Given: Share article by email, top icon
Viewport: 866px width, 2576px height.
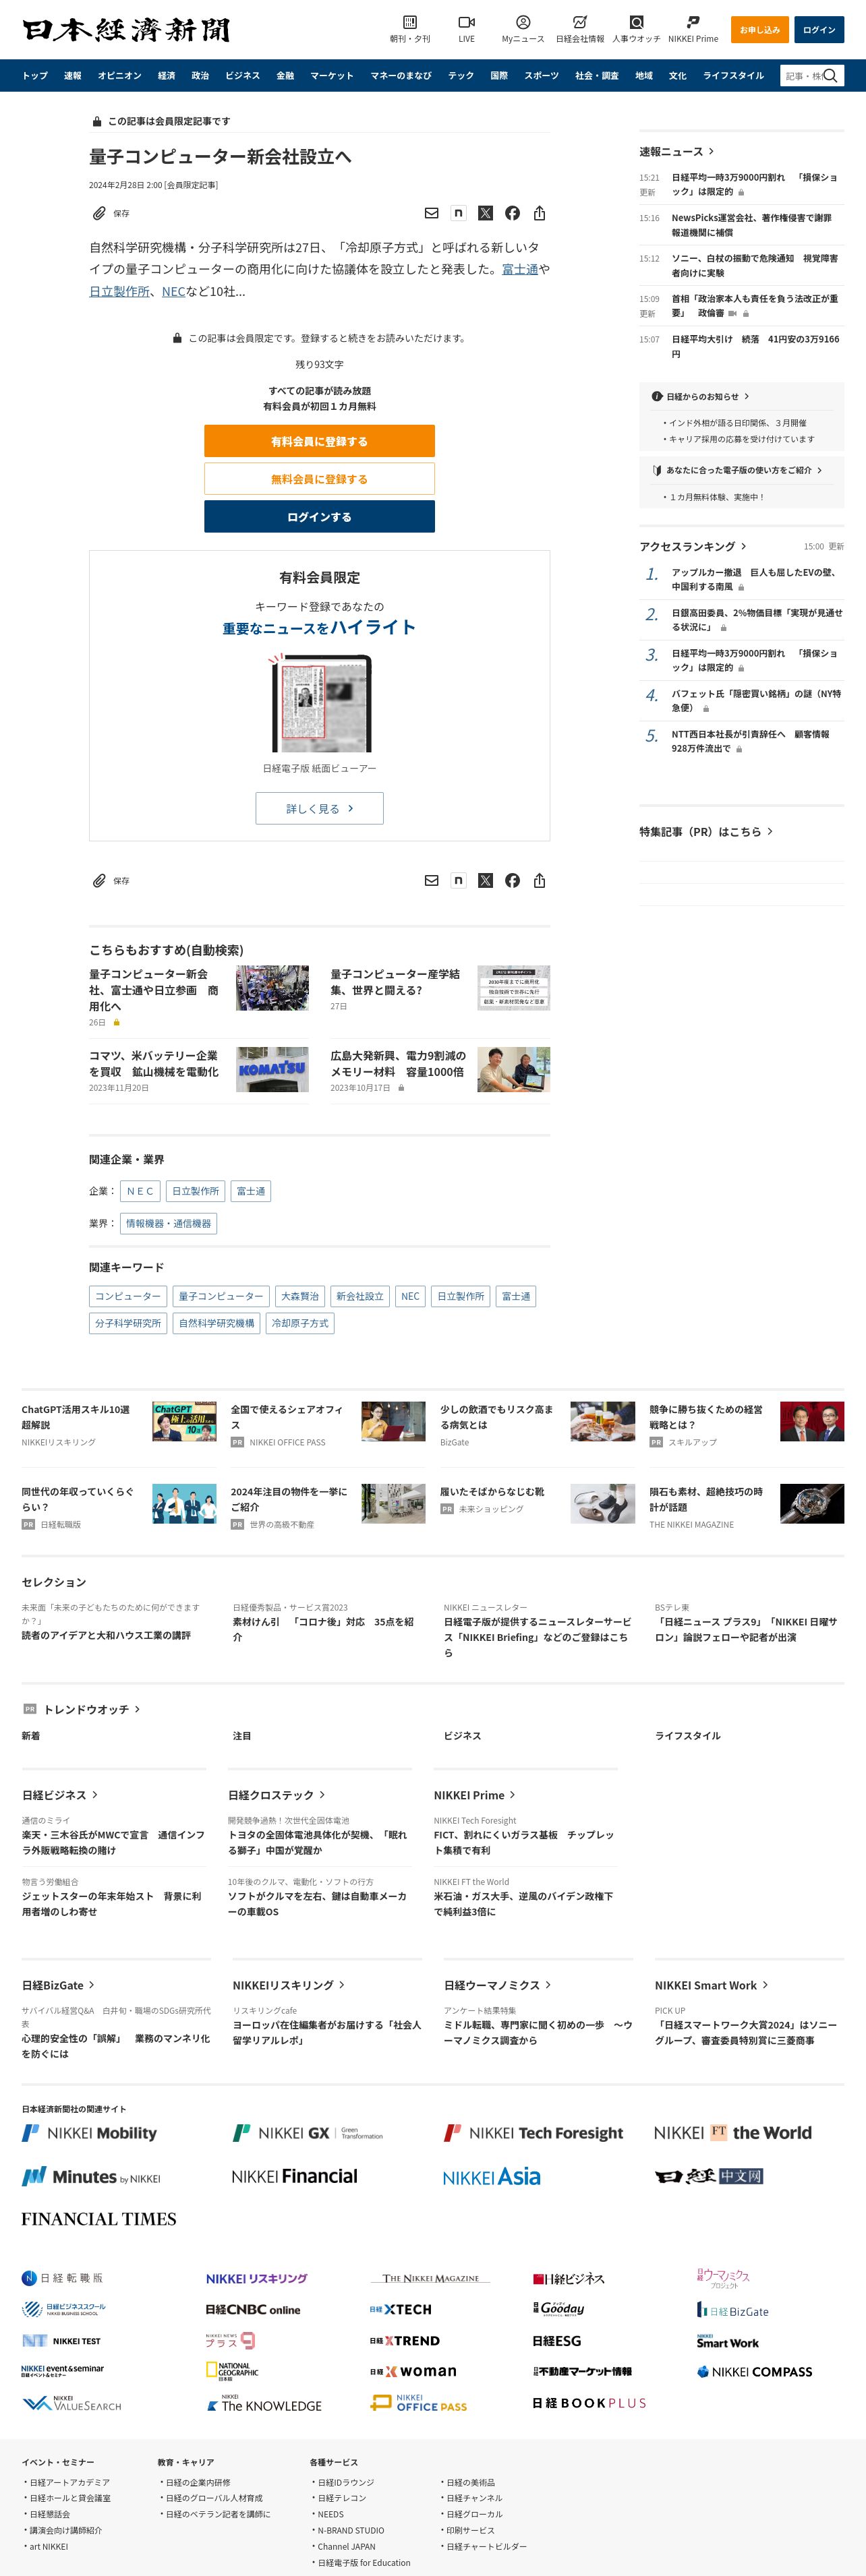Looking at the screenshot, I should pyautogui.click(x=431, y=213).
